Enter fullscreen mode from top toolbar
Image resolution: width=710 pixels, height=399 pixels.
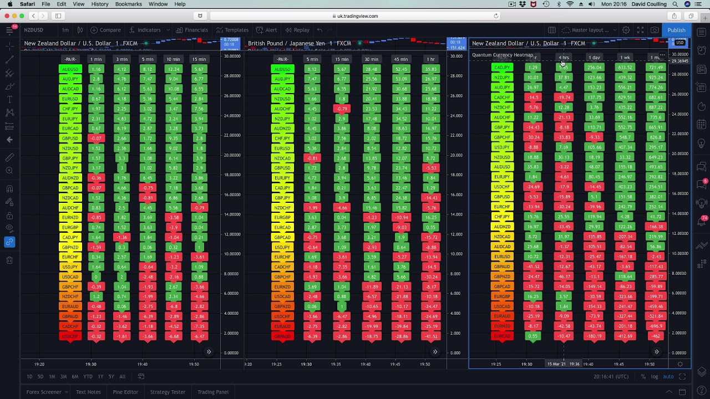pos(640,30)
